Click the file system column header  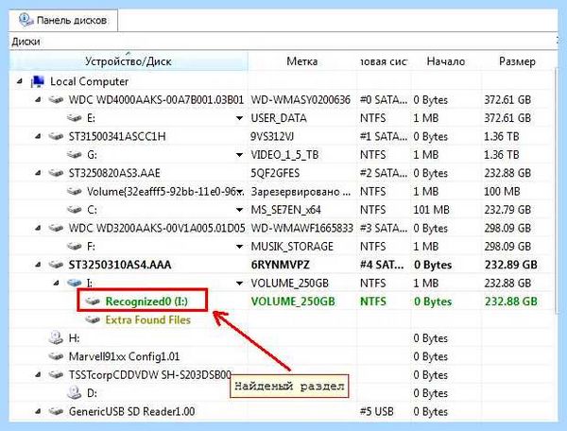tap(384, 61)
